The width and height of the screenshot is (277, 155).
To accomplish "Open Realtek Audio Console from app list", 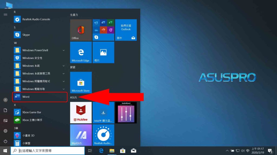I will [39, 19].
